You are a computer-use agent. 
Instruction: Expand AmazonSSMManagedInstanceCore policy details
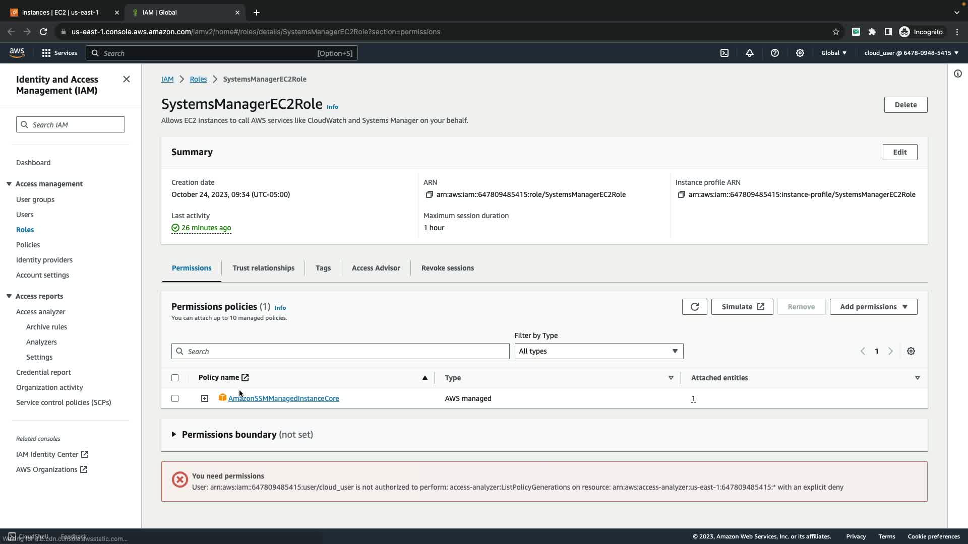(x=205, y=398)
